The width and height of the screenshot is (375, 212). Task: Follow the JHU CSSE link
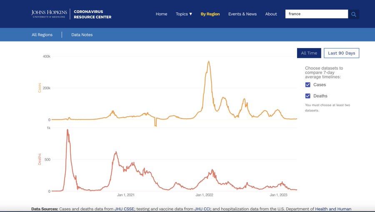[124, 209]
